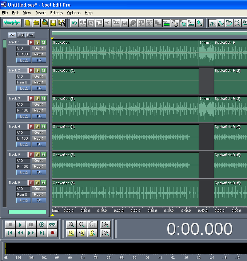Click the Save Session As icon
The image size is (247, 261).
tap(61, 23)
